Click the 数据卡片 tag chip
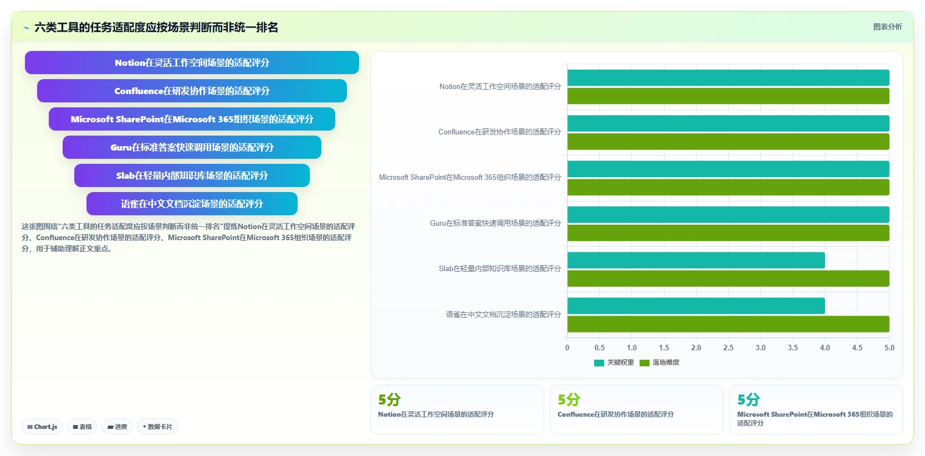 click(x=157, y=427)
